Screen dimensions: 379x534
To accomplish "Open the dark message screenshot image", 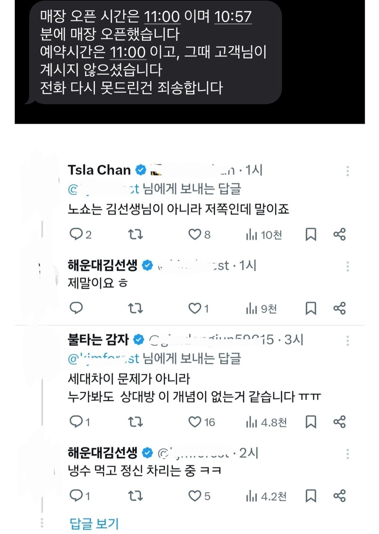I will (189, 62).
